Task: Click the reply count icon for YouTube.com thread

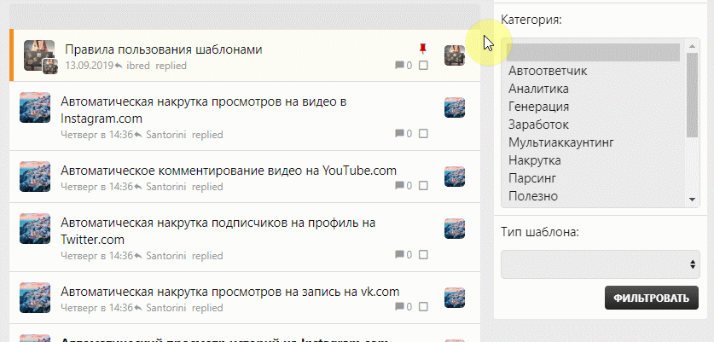Action: point(399,185)
